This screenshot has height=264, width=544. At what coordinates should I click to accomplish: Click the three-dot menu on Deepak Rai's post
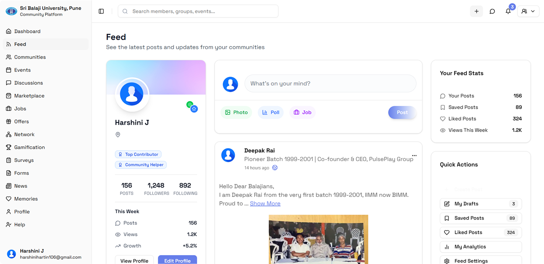tap(414, 155)
